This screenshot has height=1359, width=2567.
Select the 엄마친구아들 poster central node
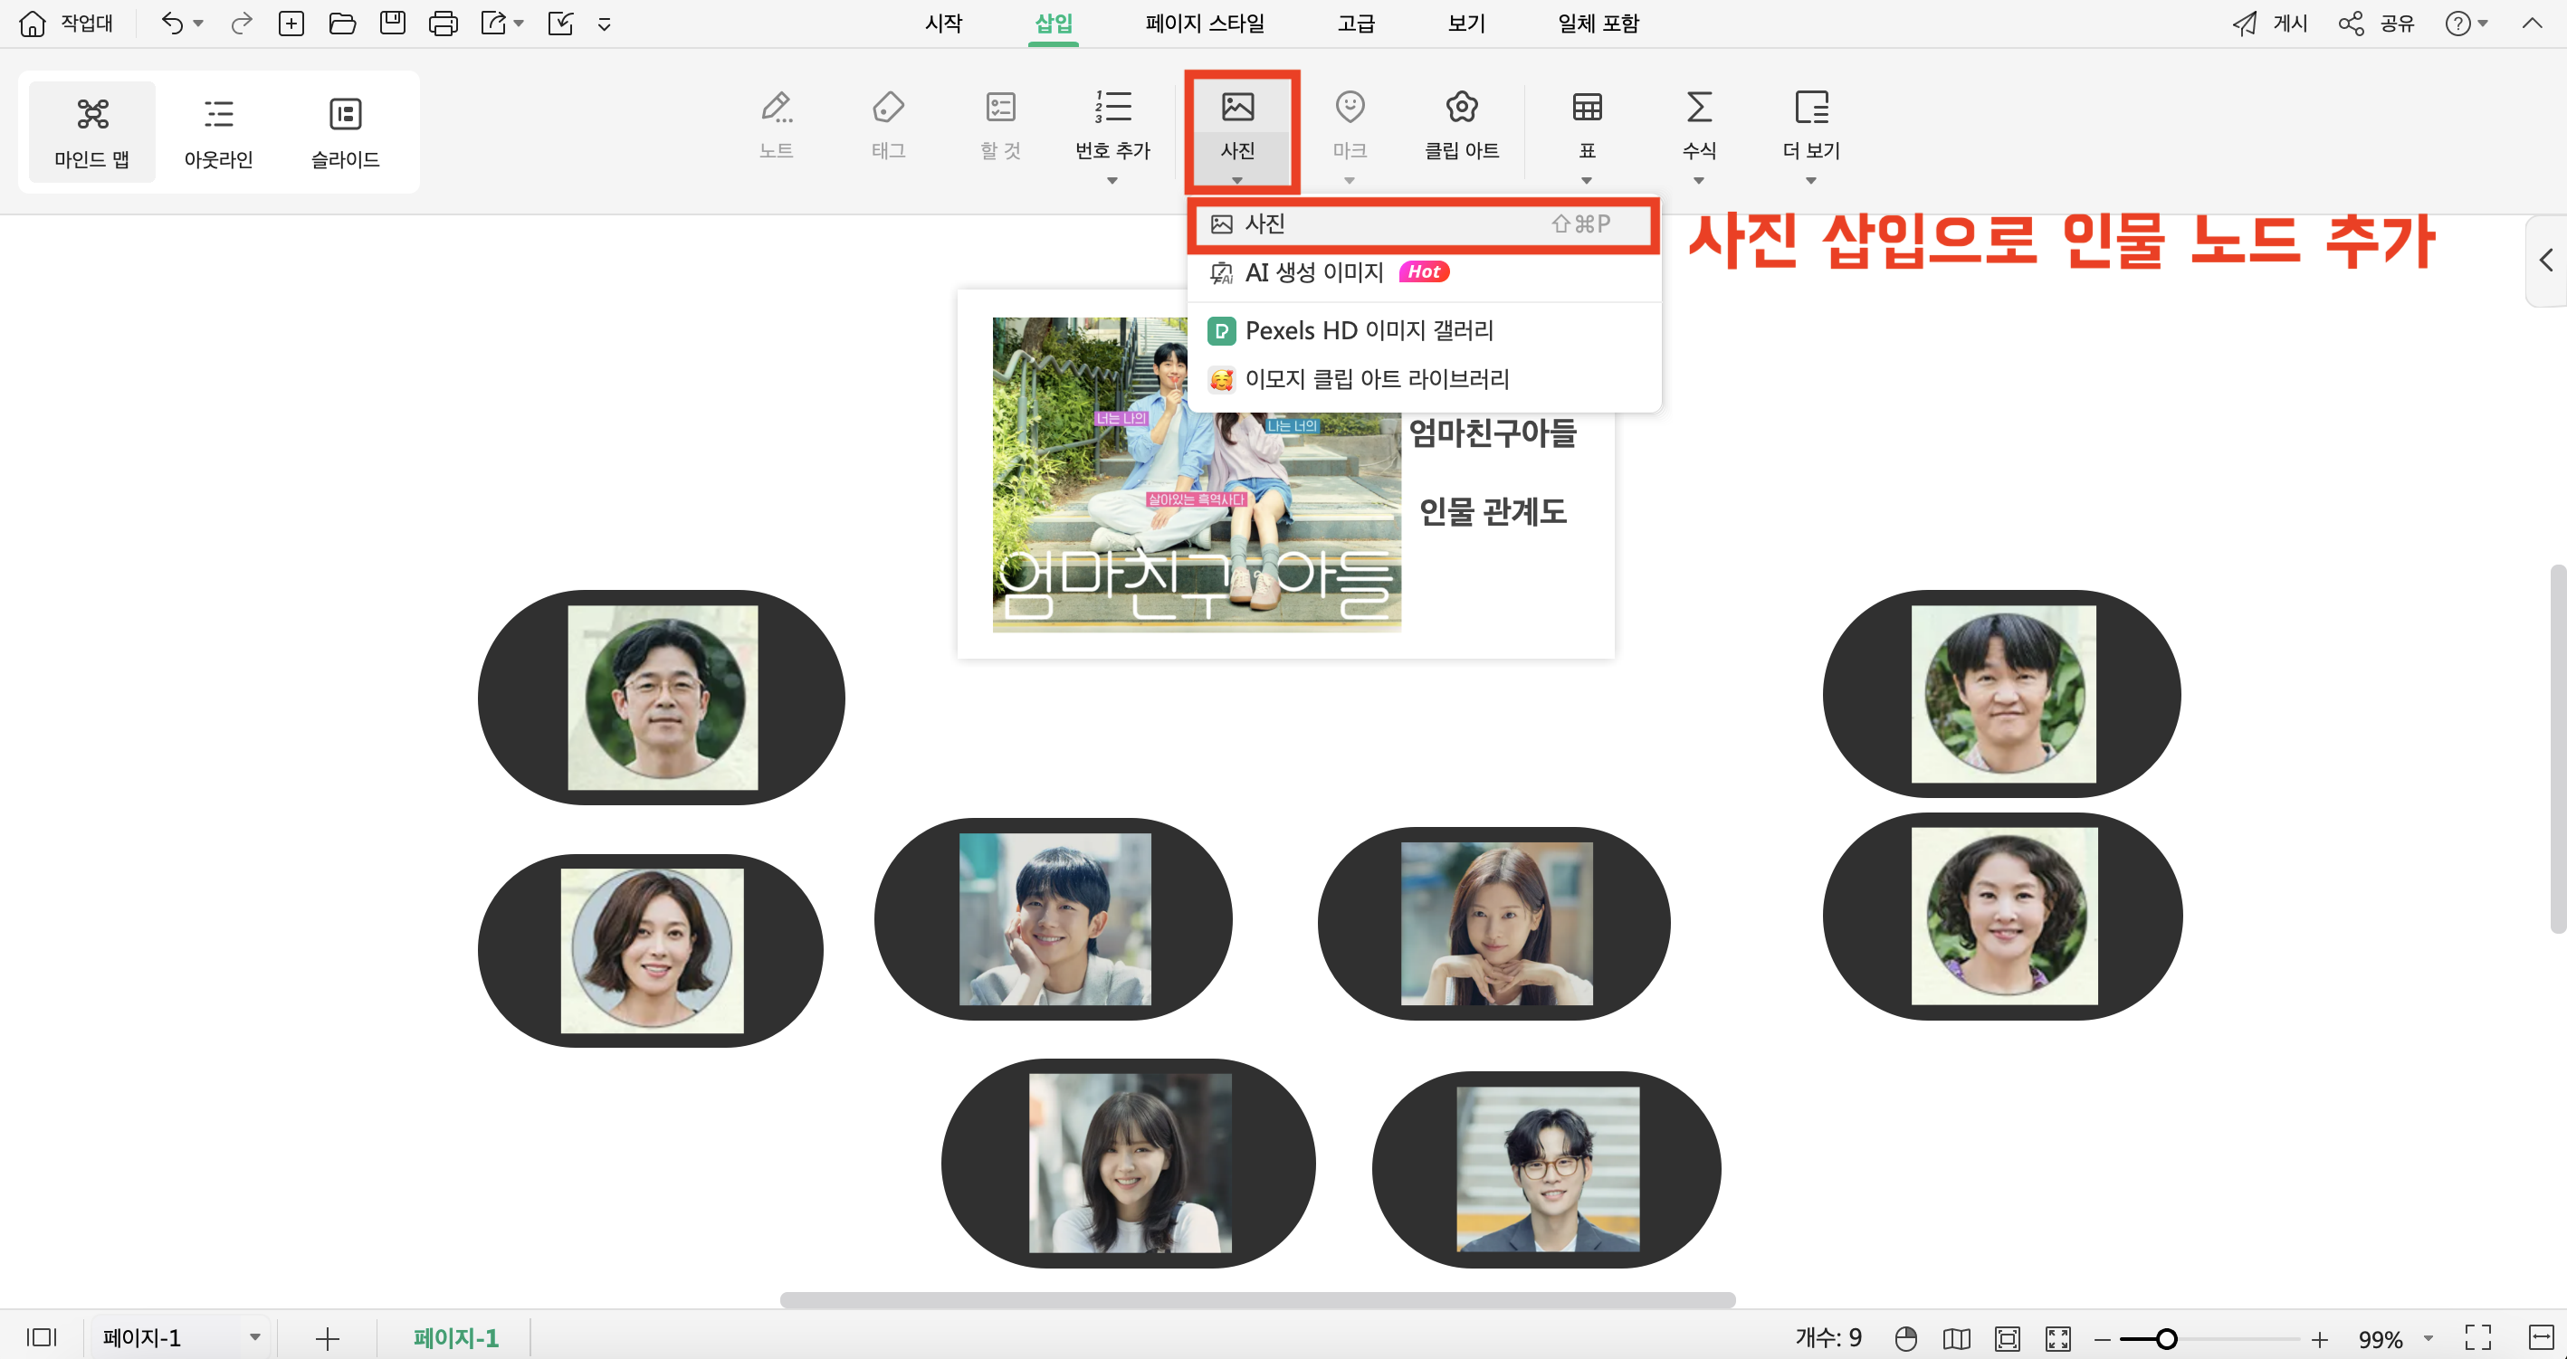point(1285,474)
